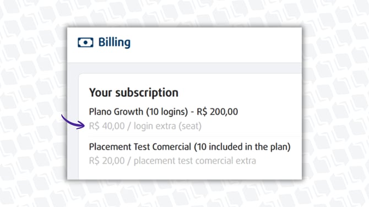Click the (10 logins) text
Viewport: 369px width, 207px height.
point(167,112)
